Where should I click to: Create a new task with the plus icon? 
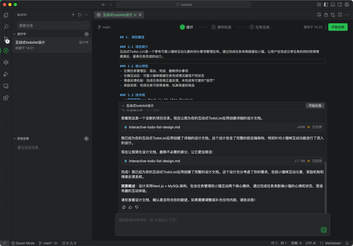click(x=73, y=14)
